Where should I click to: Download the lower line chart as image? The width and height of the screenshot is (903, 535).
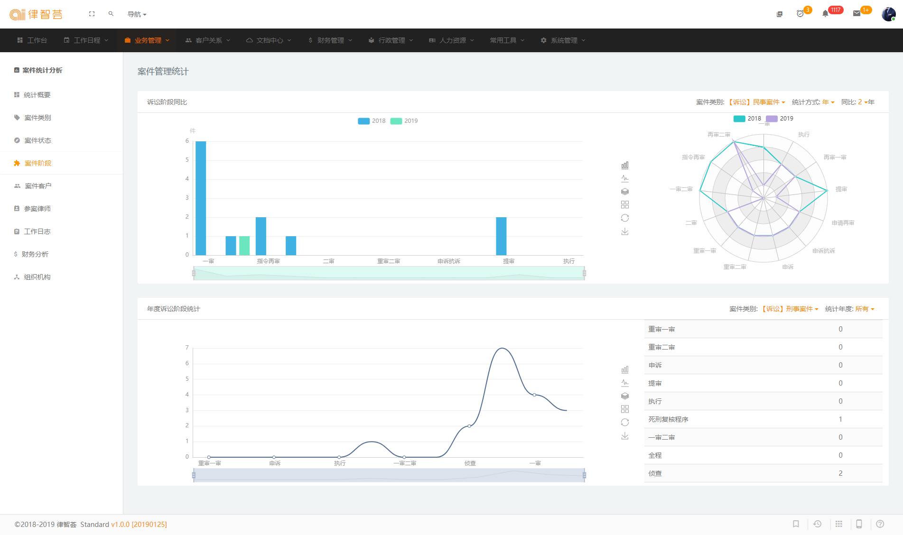[625, 436]
